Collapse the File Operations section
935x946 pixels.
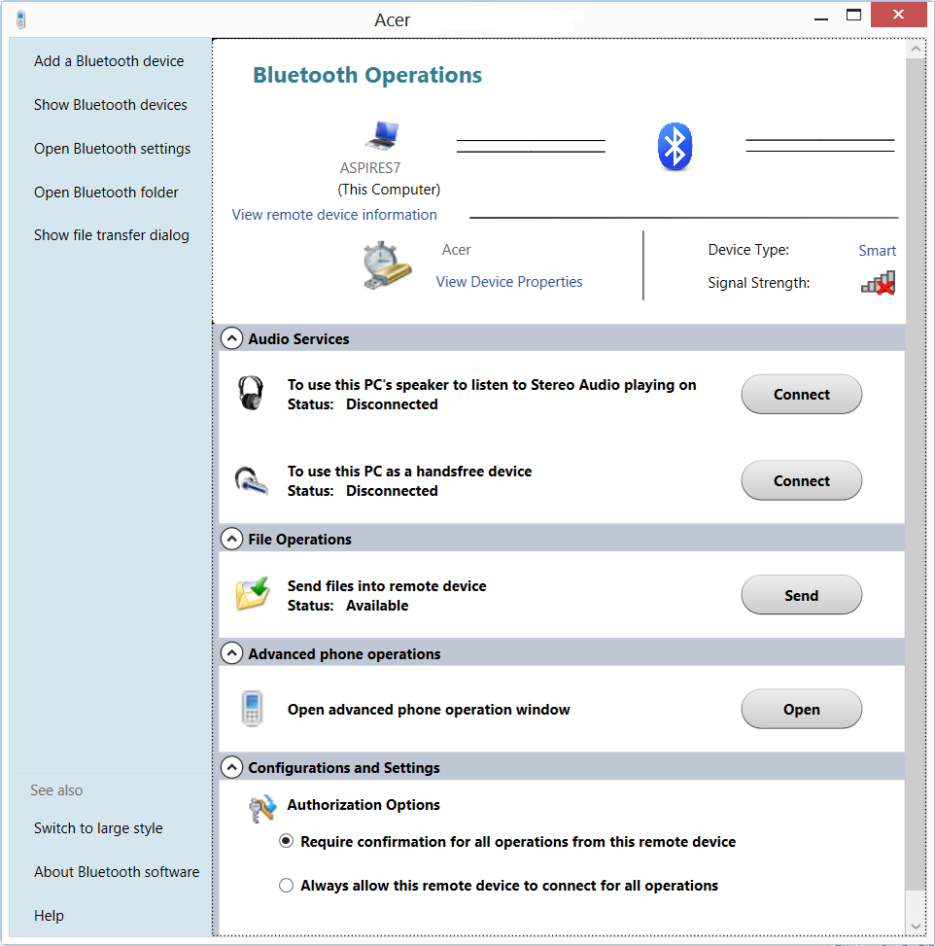[x=231, y=539]
